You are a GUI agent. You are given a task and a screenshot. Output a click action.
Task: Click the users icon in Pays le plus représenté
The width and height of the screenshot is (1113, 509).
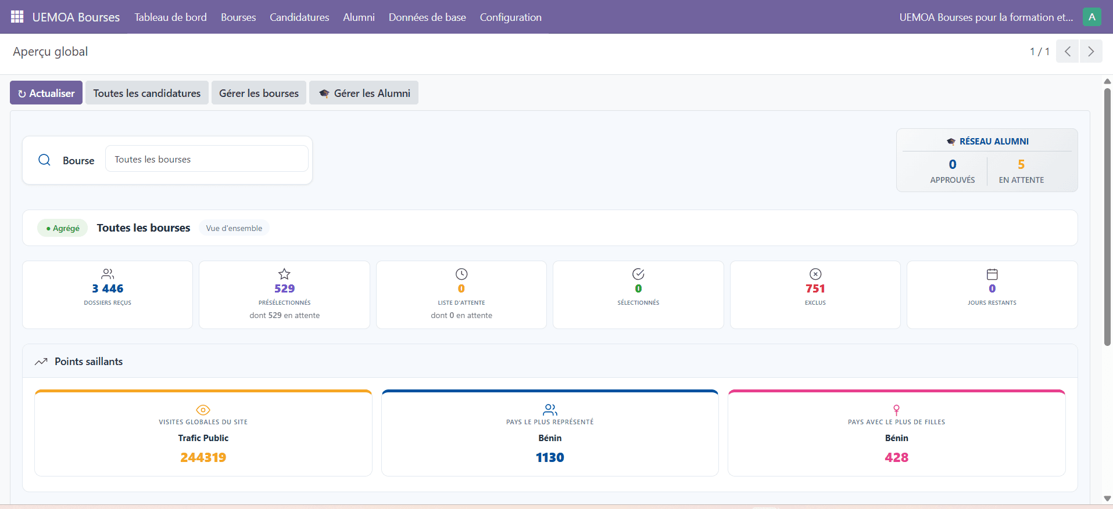click(x=550, y=410)
